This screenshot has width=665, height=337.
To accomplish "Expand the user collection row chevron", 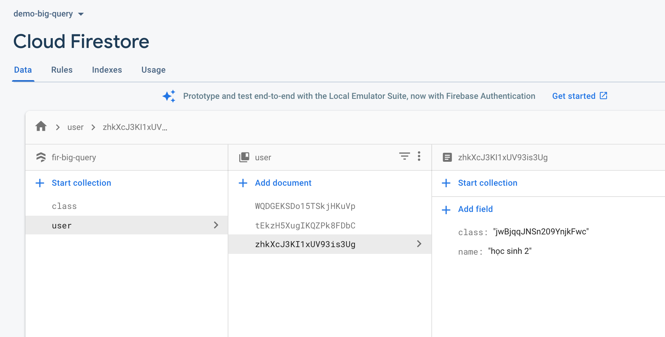I will [x=216, y=225].
